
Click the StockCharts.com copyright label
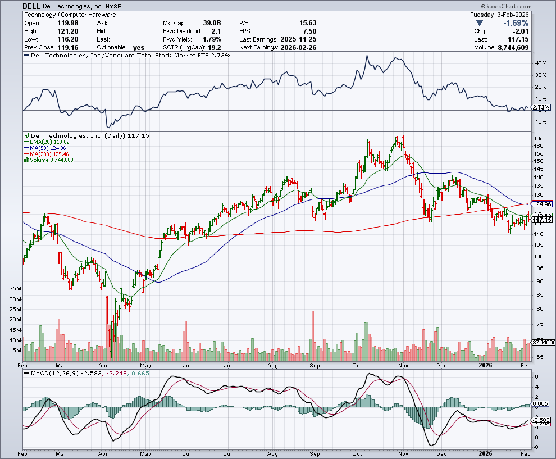(x=507, y=6)
